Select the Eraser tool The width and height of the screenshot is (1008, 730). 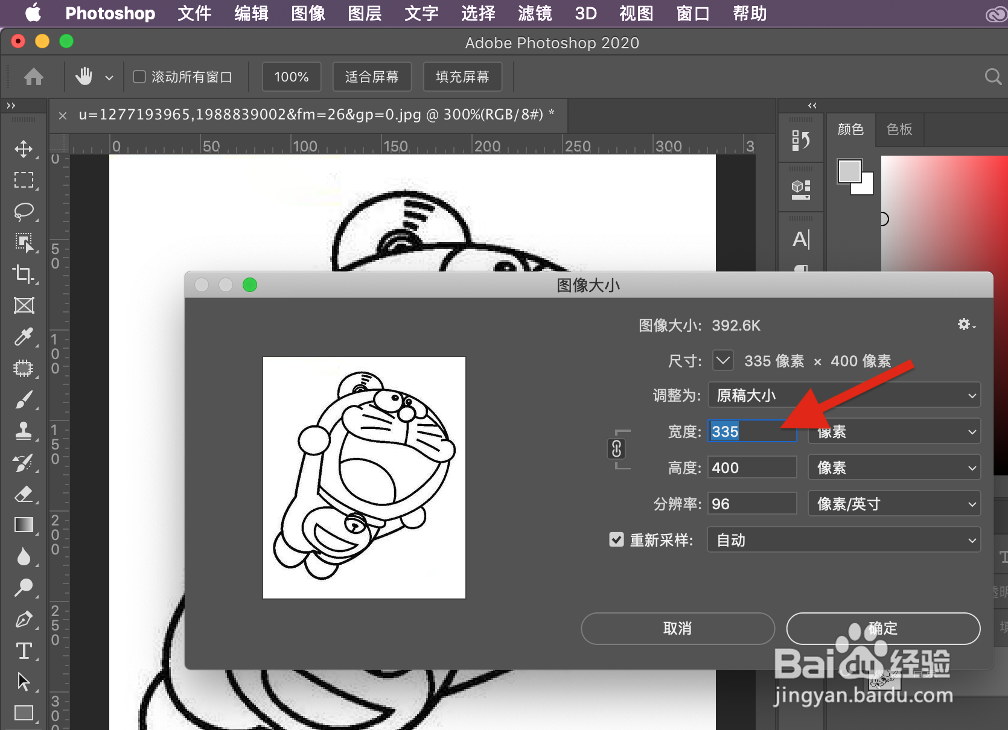coord(24,494)
